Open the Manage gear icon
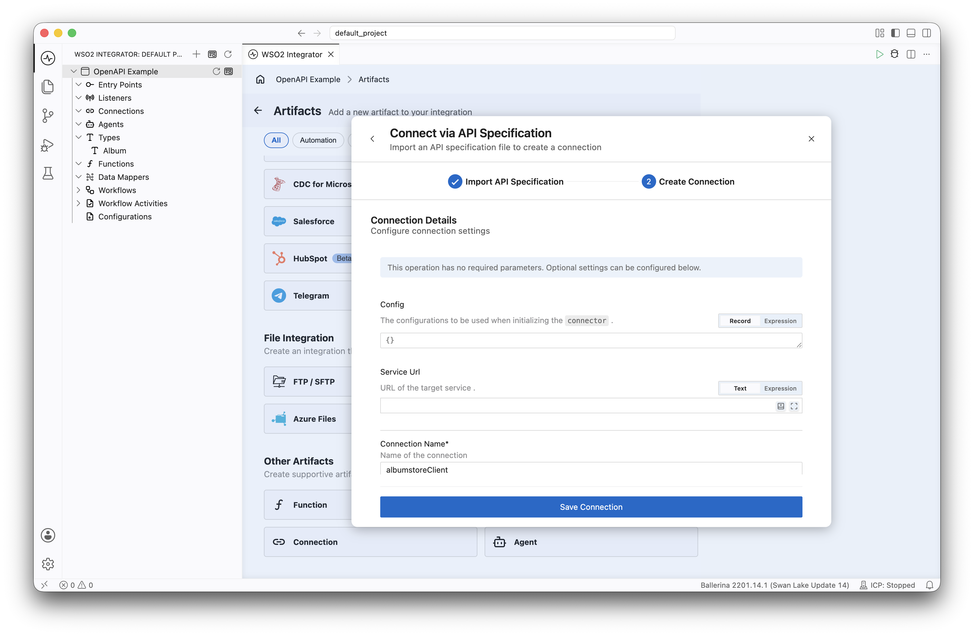The height and width of the screenshot is (636, 974). coord(48,563)
